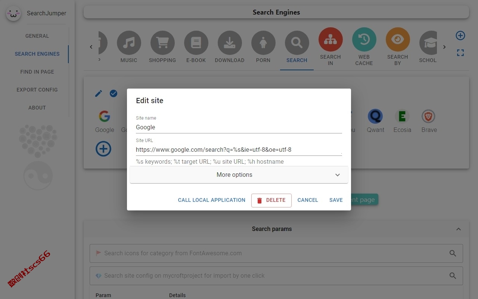Click the blue checkmark circle icon

pos(114,93)
